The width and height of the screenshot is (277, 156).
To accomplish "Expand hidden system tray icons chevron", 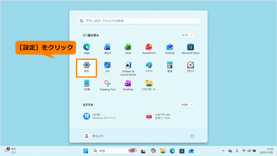I will [223, 151].
